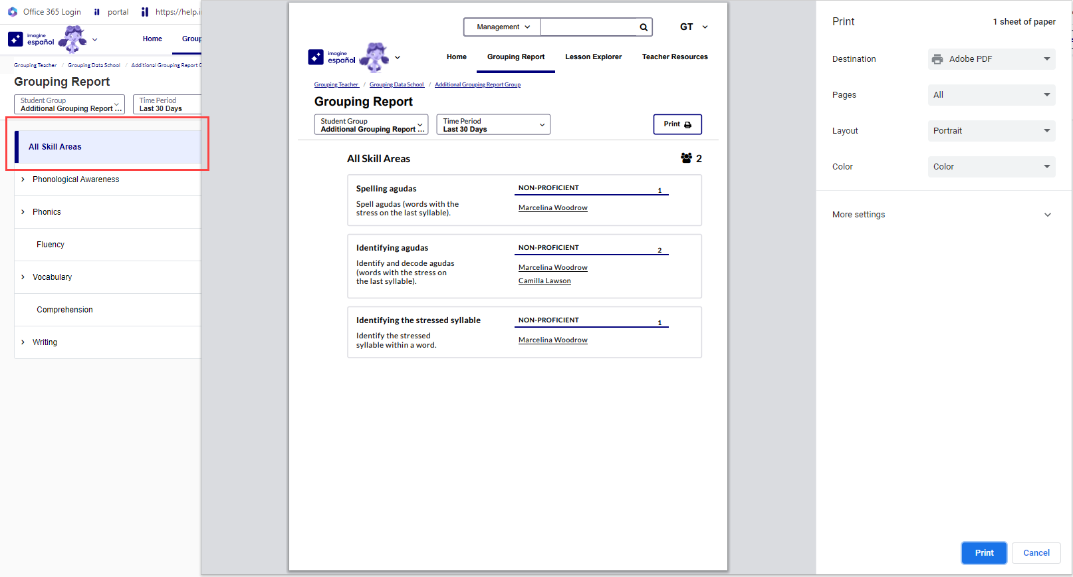The height and width of the screenshot is (577, 1073).
Task: Click the students group icon beside 2
Action: (686, 158)
